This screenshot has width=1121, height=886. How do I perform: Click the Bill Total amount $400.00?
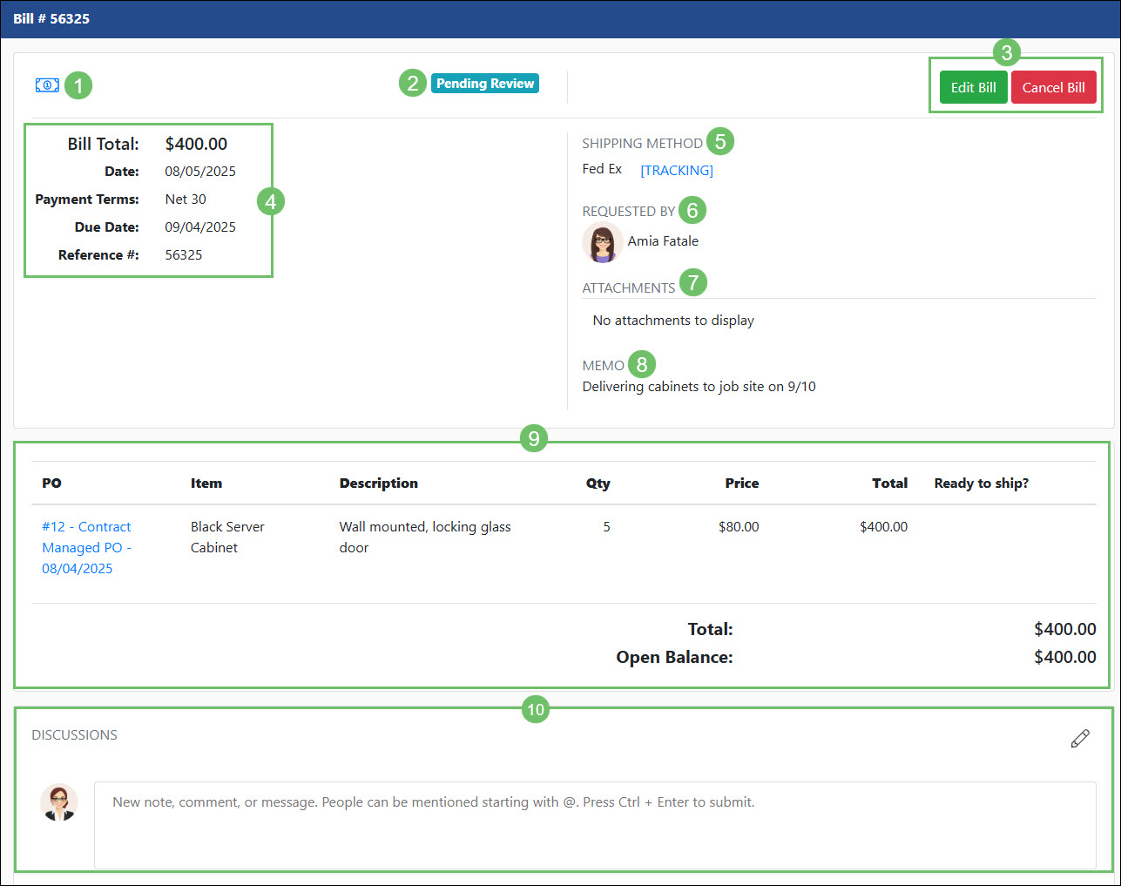pyautogui.click(x=196, y=143)
